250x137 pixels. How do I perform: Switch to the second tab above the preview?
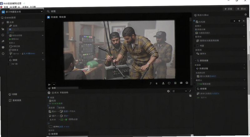coord(62,17)
